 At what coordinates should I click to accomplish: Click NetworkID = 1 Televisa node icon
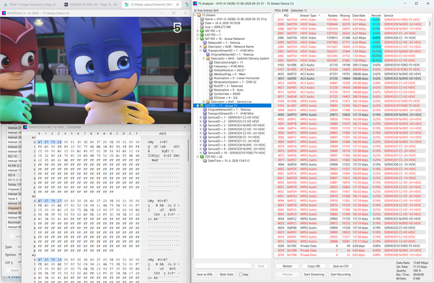click(205, 43)
